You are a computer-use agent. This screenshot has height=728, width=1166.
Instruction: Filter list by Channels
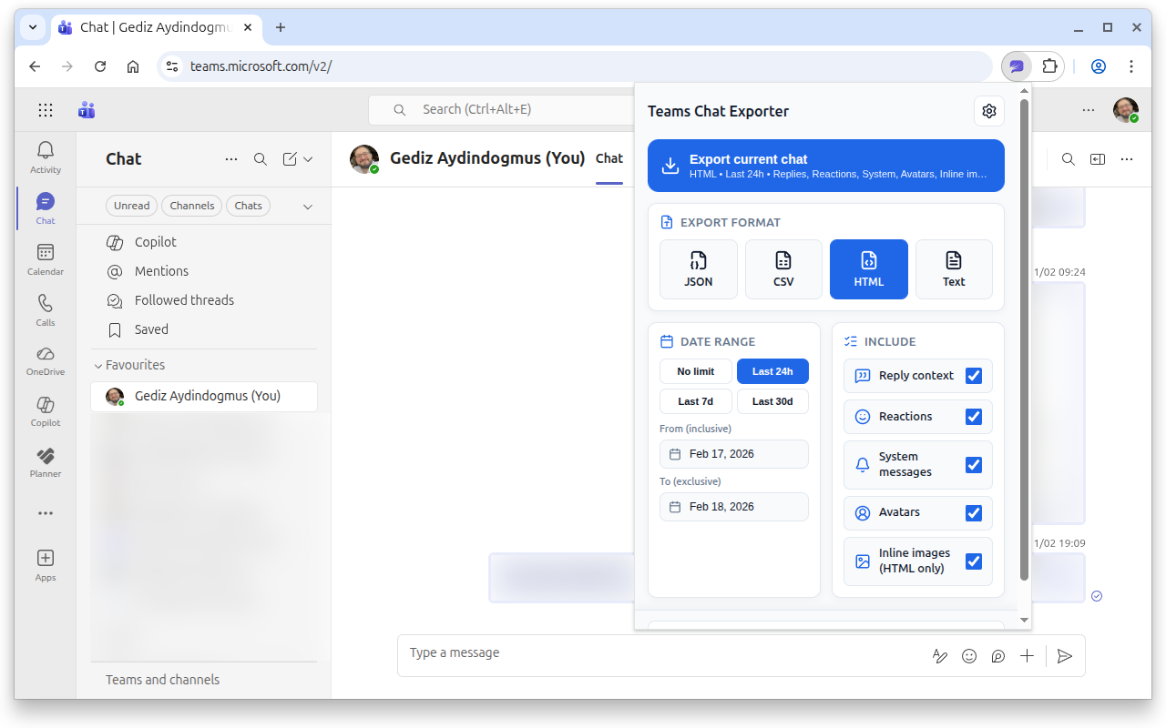pos(192,206)
